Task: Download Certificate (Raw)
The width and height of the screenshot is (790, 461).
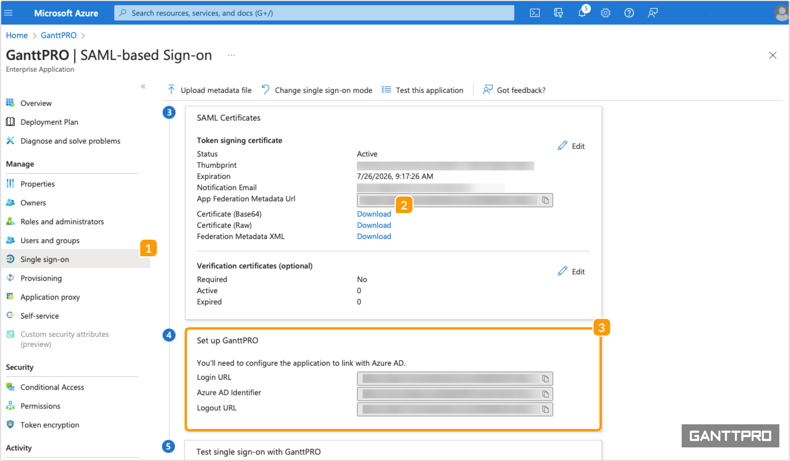Action: (x=374, y=225)
